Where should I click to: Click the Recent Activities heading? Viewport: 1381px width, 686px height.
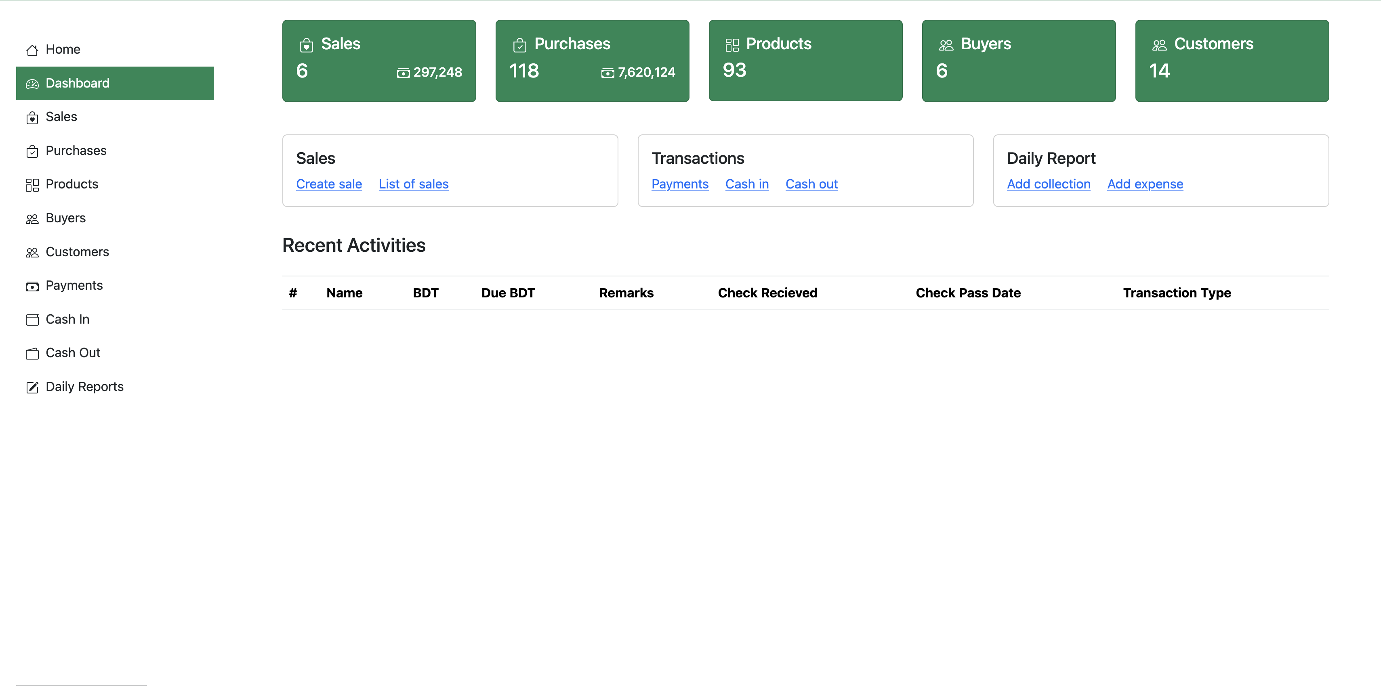tap(354, 245)
